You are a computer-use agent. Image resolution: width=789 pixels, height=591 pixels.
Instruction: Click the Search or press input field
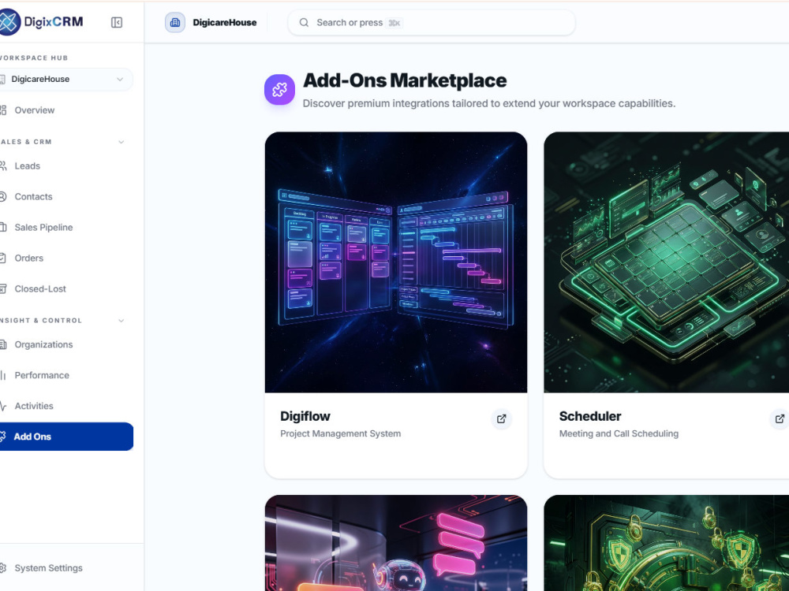click(x=432, y=23)
